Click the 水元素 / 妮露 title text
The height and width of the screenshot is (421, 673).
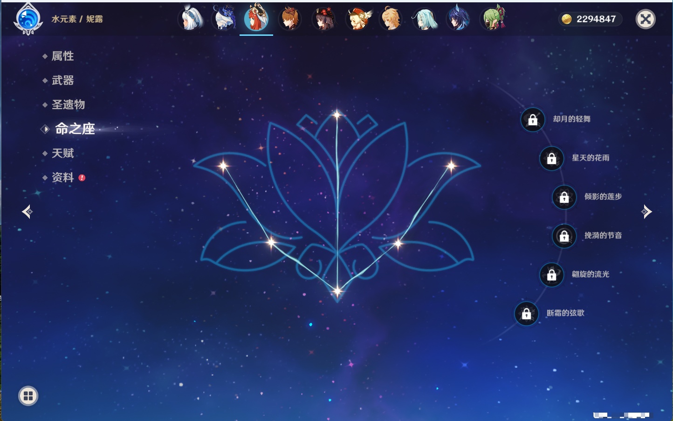click(x=77, y=19)
